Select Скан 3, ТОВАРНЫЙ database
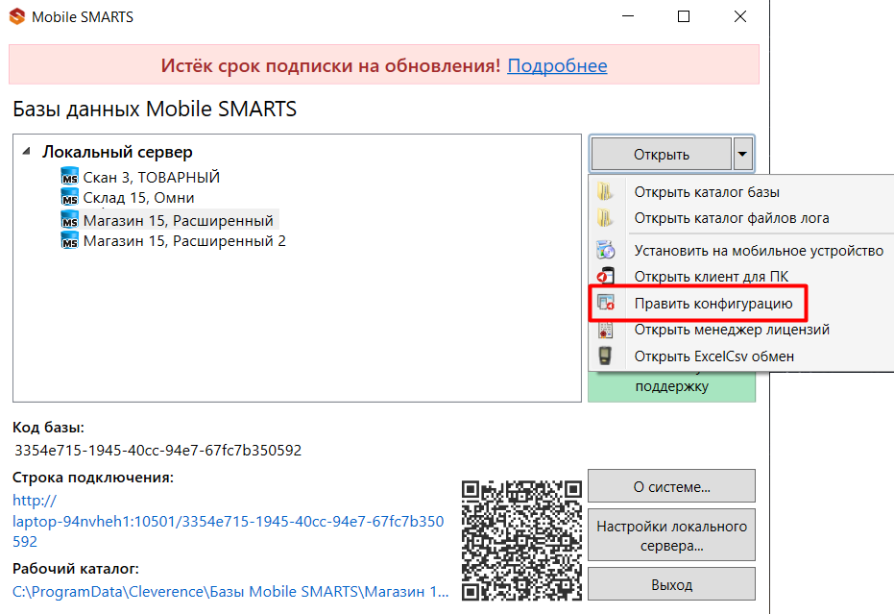Viewport: 894px width, 614px height. (152, 178)
